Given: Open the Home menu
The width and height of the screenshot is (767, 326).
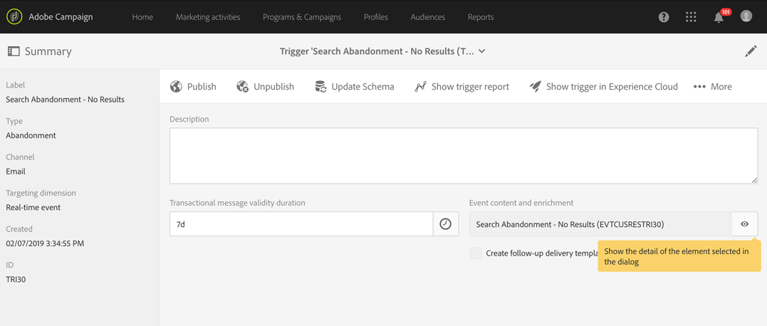Looking at the screenshot, I should (142, 17).
